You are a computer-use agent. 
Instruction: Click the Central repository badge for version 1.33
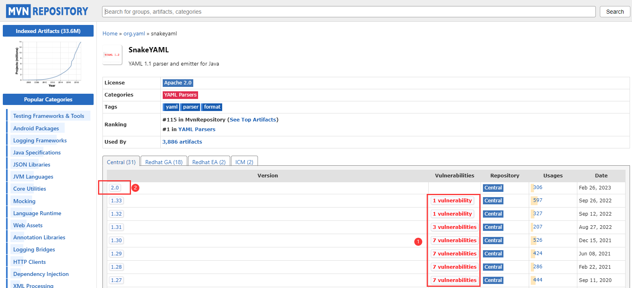tap(493, 201)
